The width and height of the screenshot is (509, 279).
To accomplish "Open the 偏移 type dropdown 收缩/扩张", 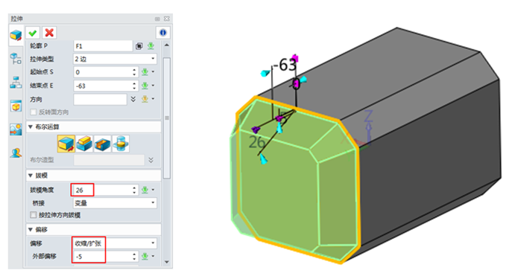I will (x=116, y=243).
